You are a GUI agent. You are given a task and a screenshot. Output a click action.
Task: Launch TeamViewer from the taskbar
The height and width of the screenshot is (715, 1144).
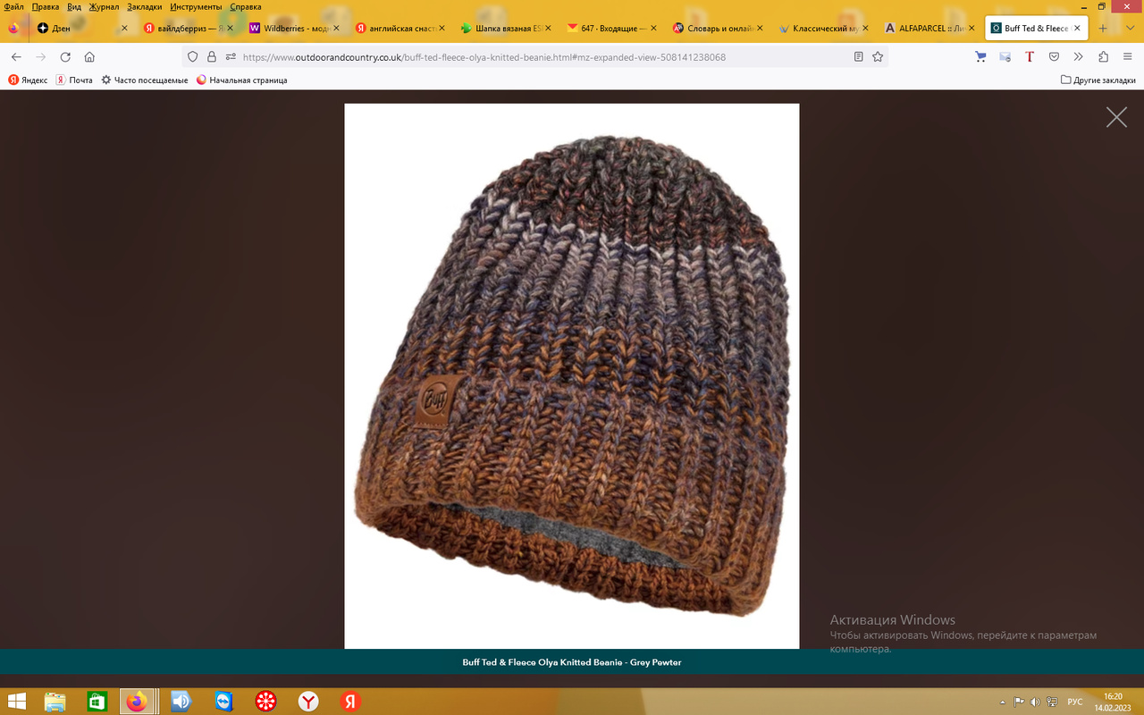pos(223,702)
